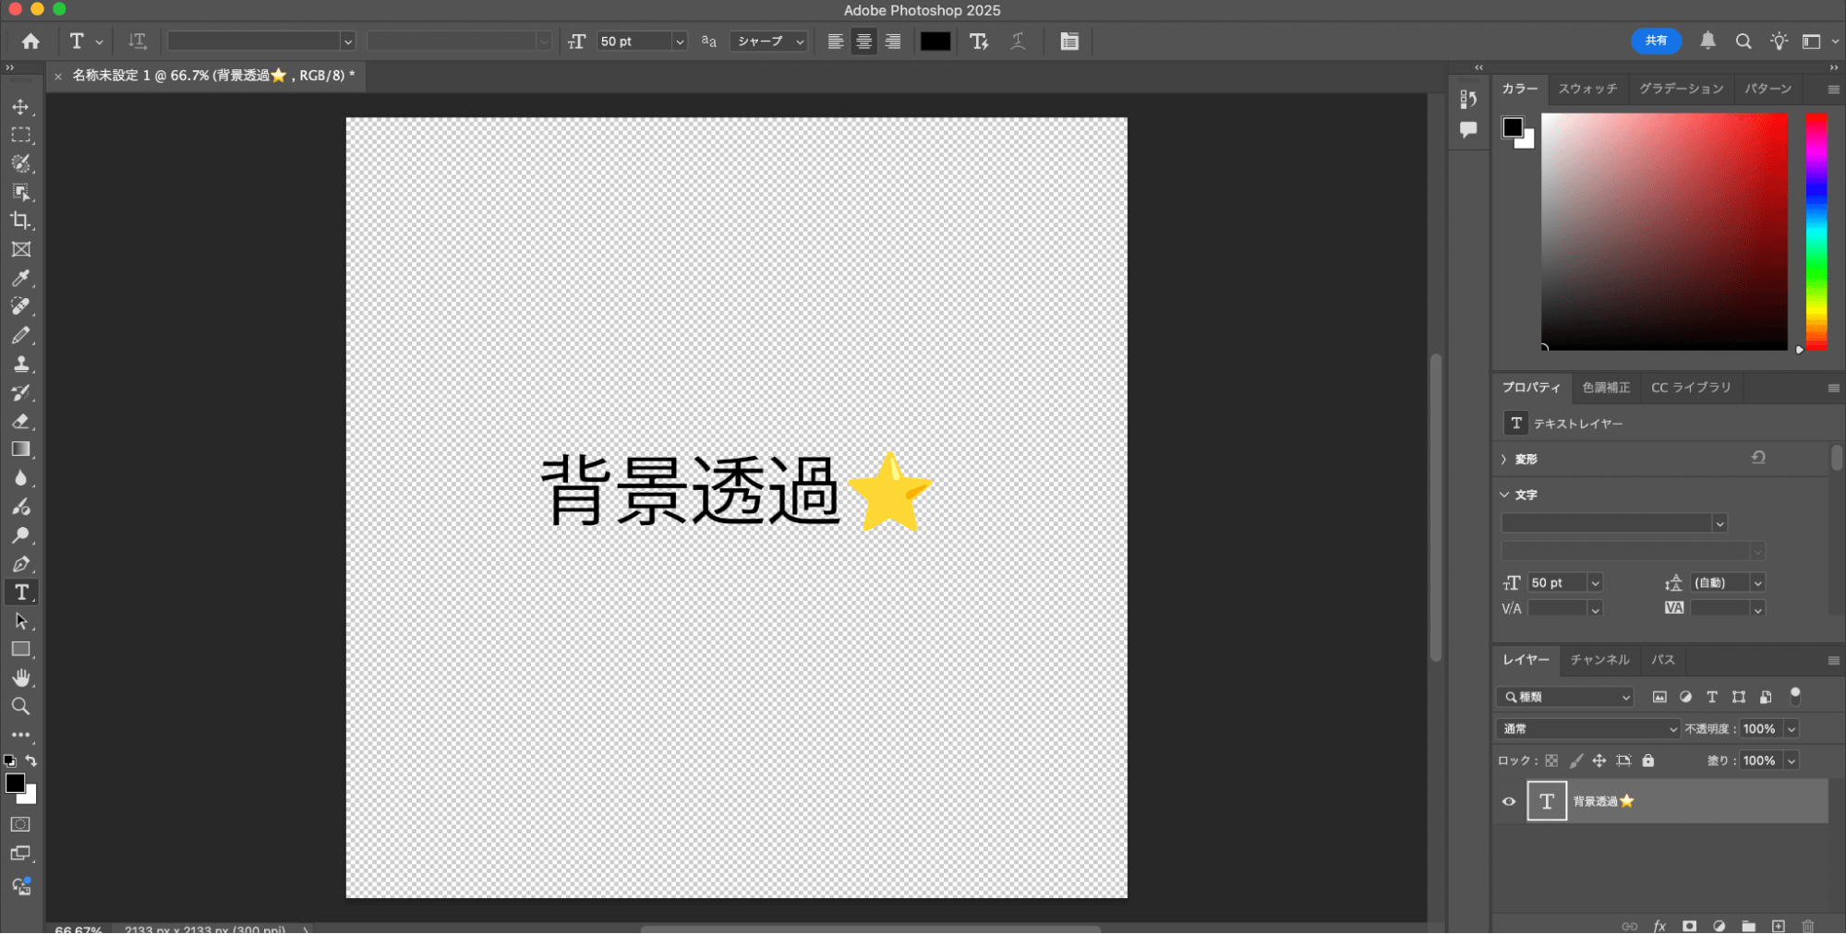Open the 塗り 100% dropdown arrow
This screenshot has width=1846, height=934.
click(x=1792, y=761)
